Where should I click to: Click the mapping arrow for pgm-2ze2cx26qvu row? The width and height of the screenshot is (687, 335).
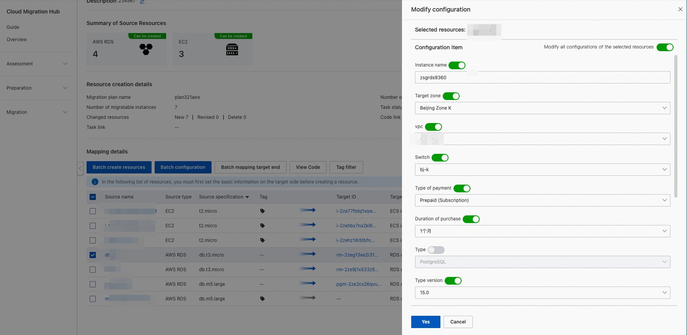[308, 283]
